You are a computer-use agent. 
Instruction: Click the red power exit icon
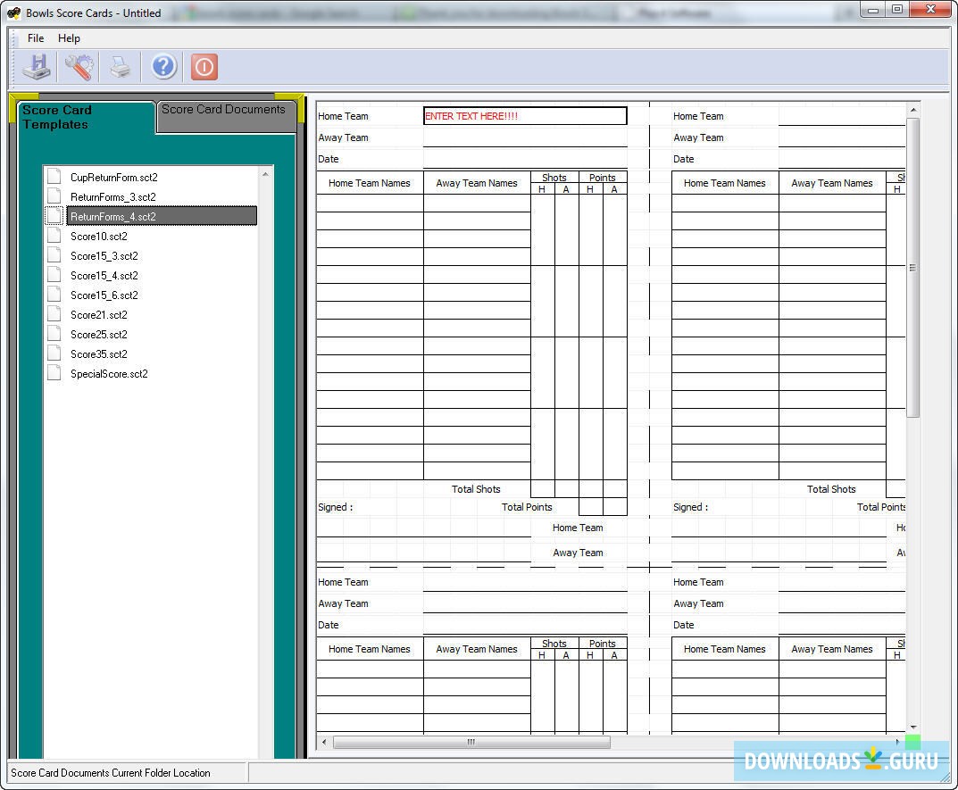coord(204,67)
